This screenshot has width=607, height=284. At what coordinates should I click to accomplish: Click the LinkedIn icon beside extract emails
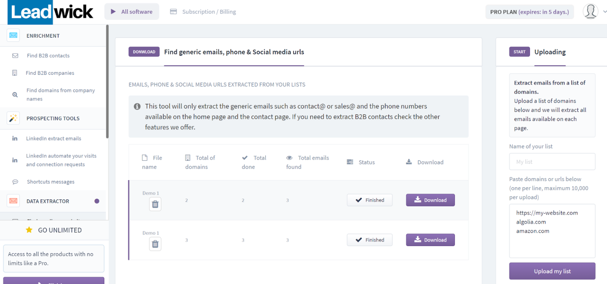(x=15, y=139)
